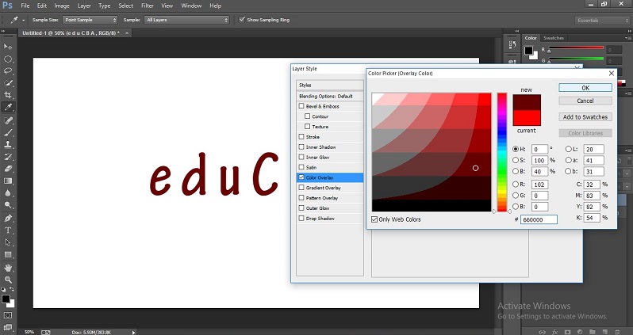This screenshot has height=335, width=633.
Task: Open the Filter menu
Action: (148, 6)
